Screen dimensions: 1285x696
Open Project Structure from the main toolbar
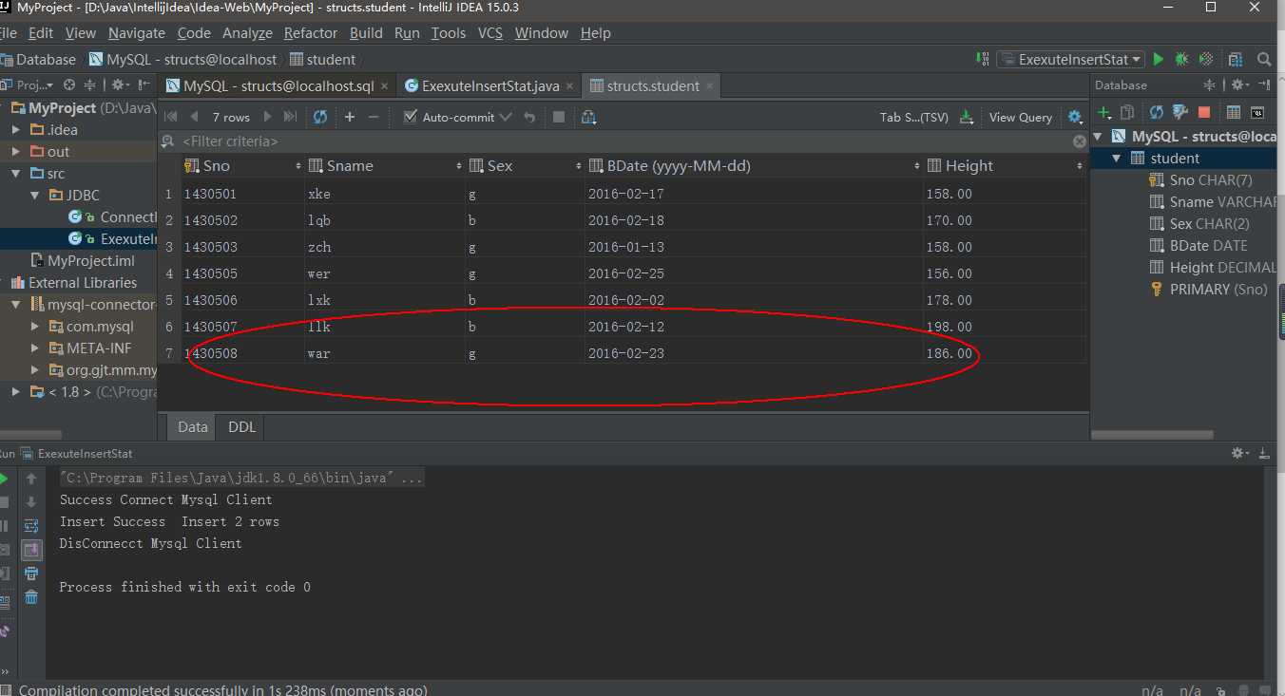coord(1236,59)
